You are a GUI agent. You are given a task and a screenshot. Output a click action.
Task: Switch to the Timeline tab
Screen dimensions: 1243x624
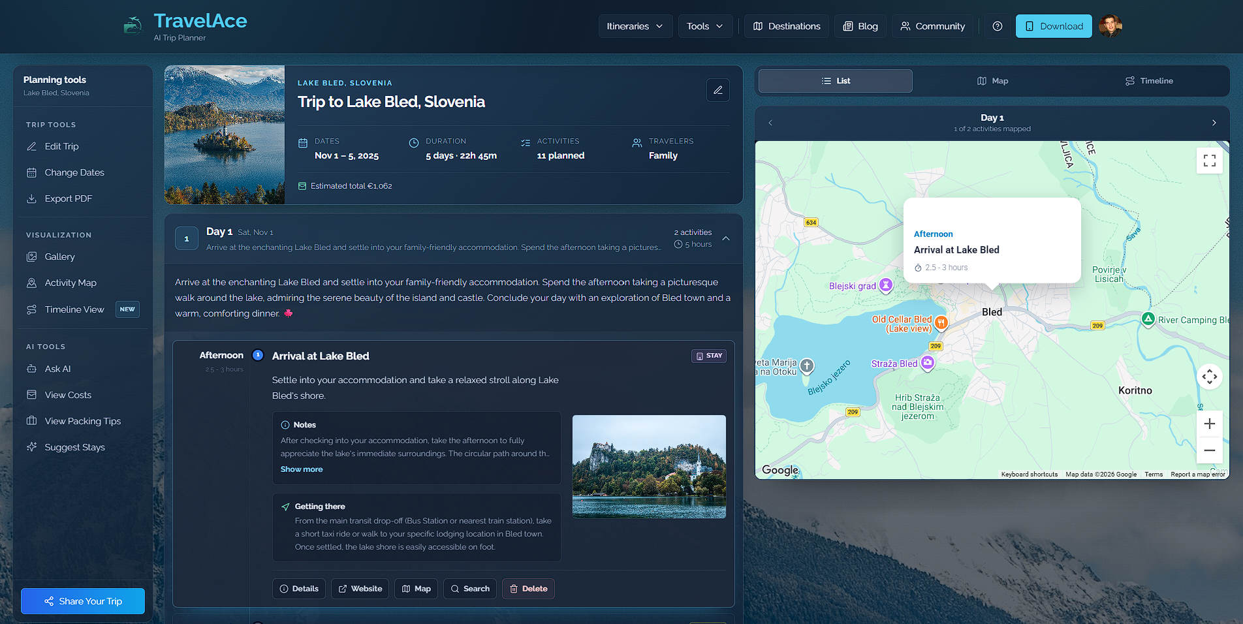coord(1149,81)
